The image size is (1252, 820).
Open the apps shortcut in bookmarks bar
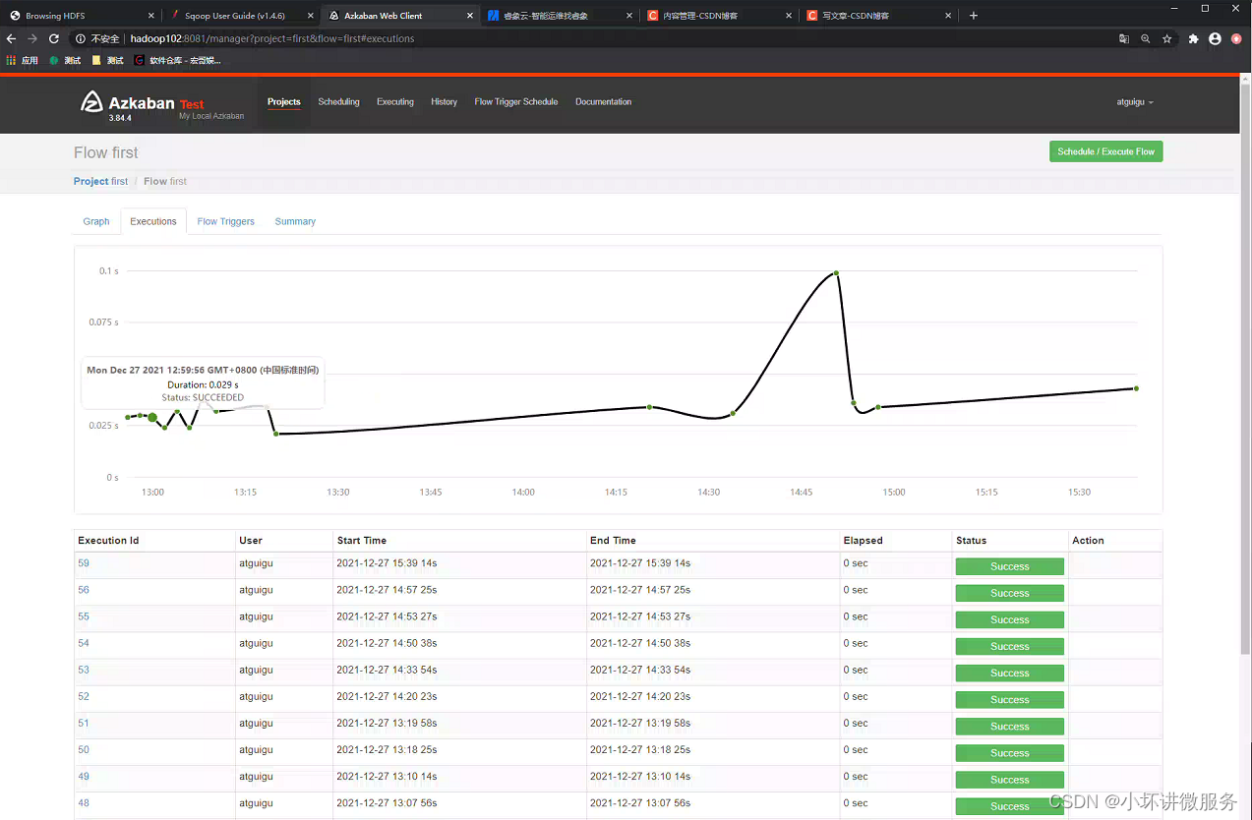[x=23, y=60]
